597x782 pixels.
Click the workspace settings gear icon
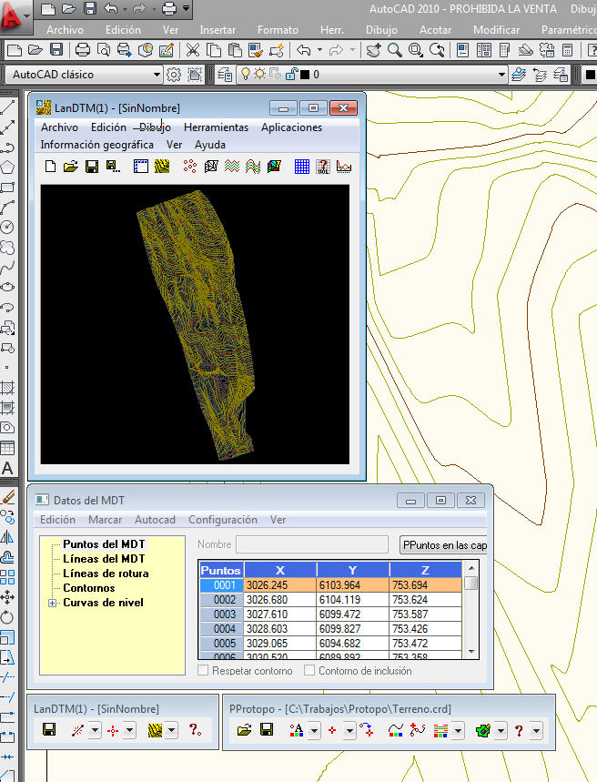pos(173,75)
